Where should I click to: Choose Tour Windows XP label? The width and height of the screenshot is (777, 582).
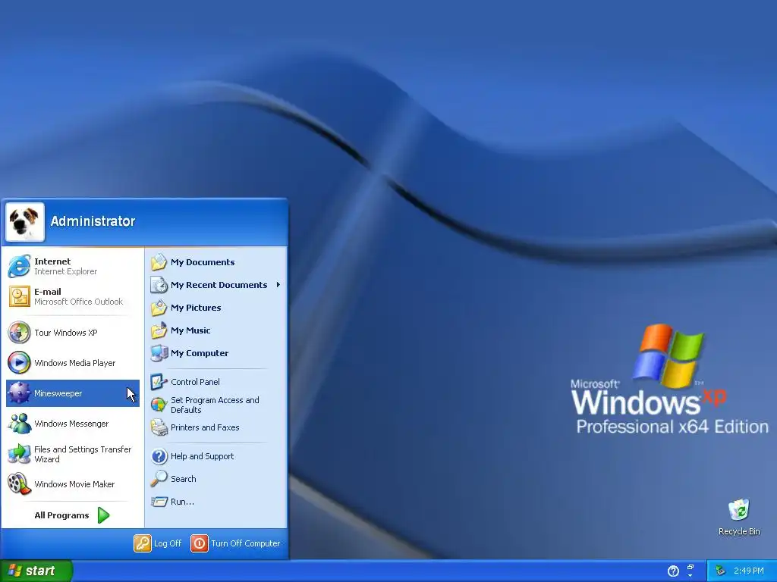(x=66, y=333)
